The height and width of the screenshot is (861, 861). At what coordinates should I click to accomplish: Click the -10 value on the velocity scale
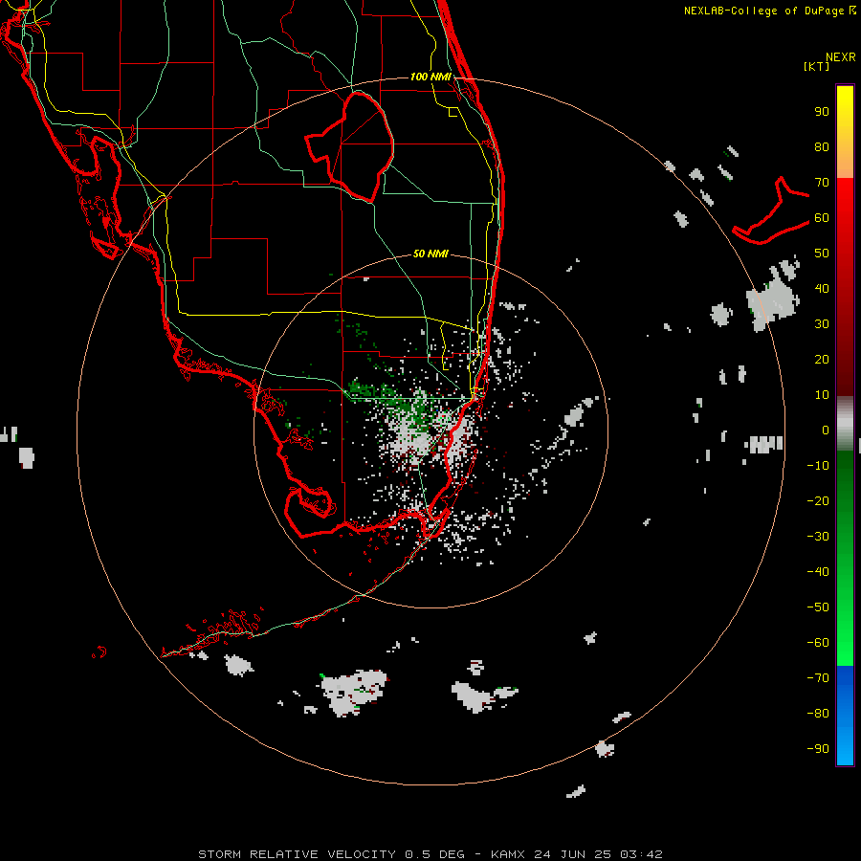[818, 466]
